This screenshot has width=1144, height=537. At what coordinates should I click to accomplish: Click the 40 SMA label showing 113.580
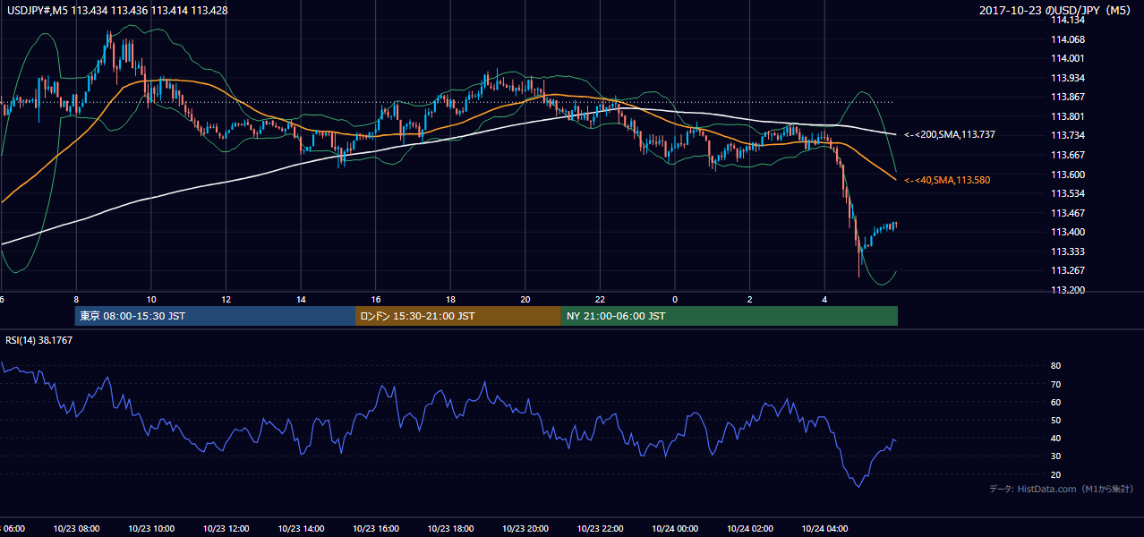coord(947,180)
